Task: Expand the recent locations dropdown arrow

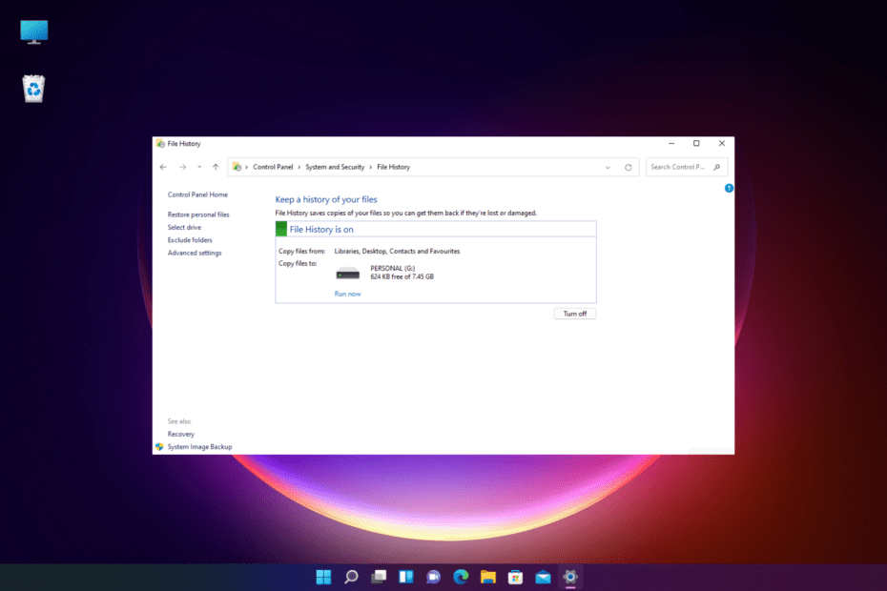Action: click(198, 167)
